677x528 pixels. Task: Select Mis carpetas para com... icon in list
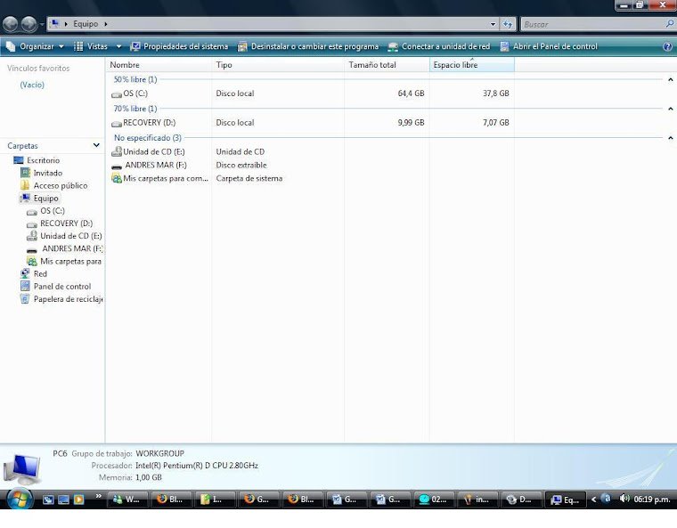(x=117, y=178)
